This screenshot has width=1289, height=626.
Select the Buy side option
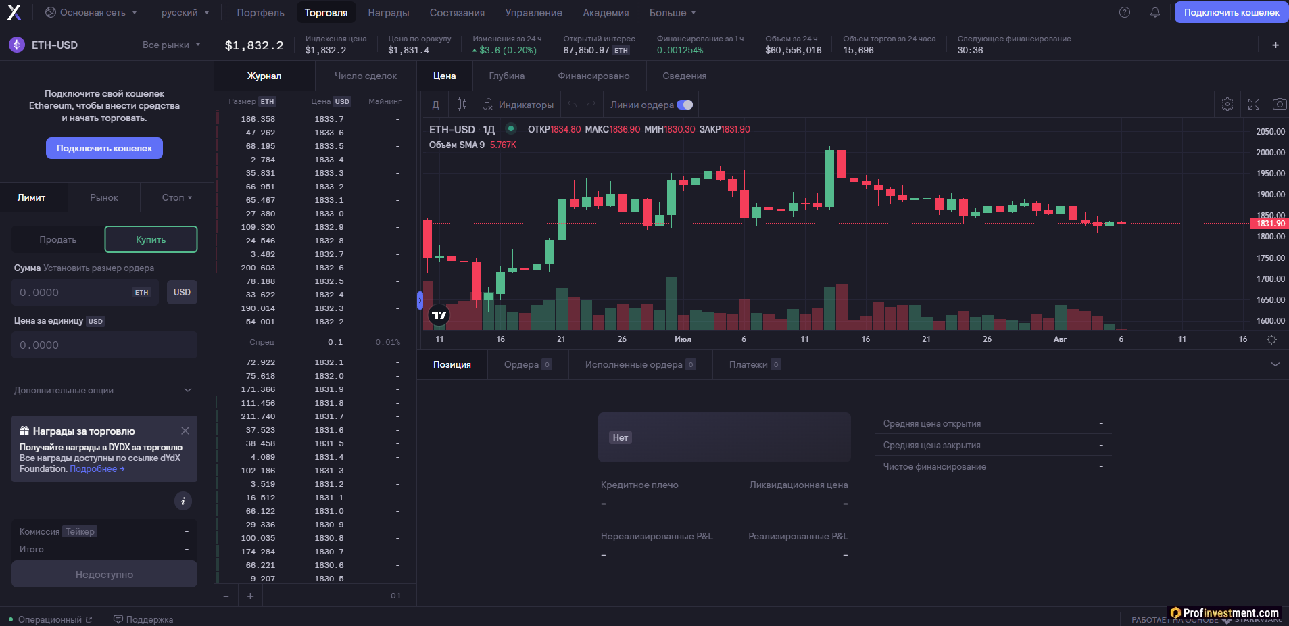[151, 239]
